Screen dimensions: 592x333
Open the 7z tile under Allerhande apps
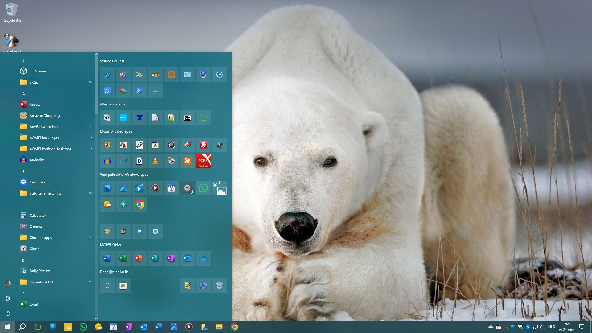point(187,118)
